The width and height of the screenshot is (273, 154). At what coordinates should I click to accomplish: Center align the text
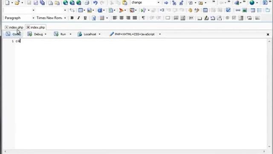point(121,18)
